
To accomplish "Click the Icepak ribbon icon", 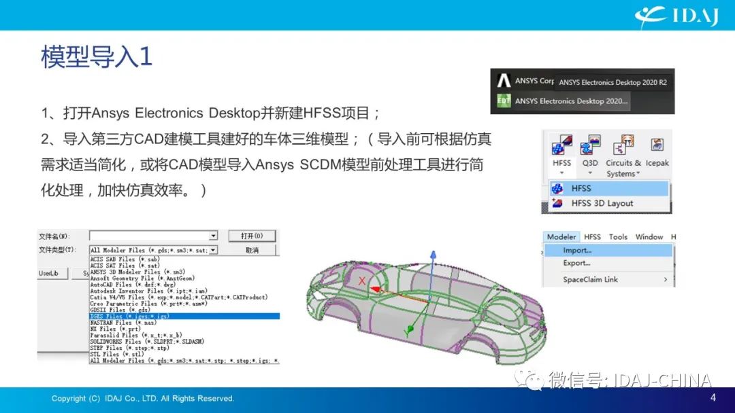I will (657, 145).
